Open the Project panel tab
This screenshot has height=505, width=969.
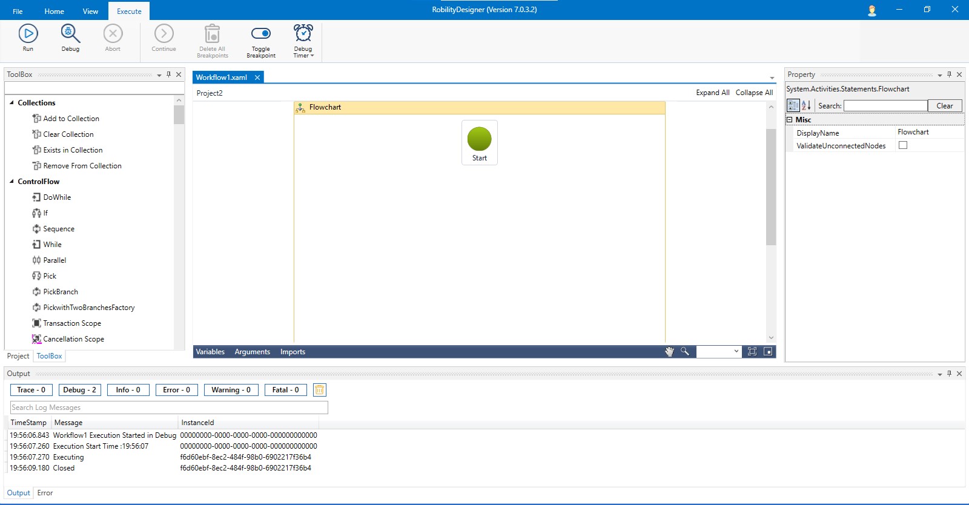[18, 356]
